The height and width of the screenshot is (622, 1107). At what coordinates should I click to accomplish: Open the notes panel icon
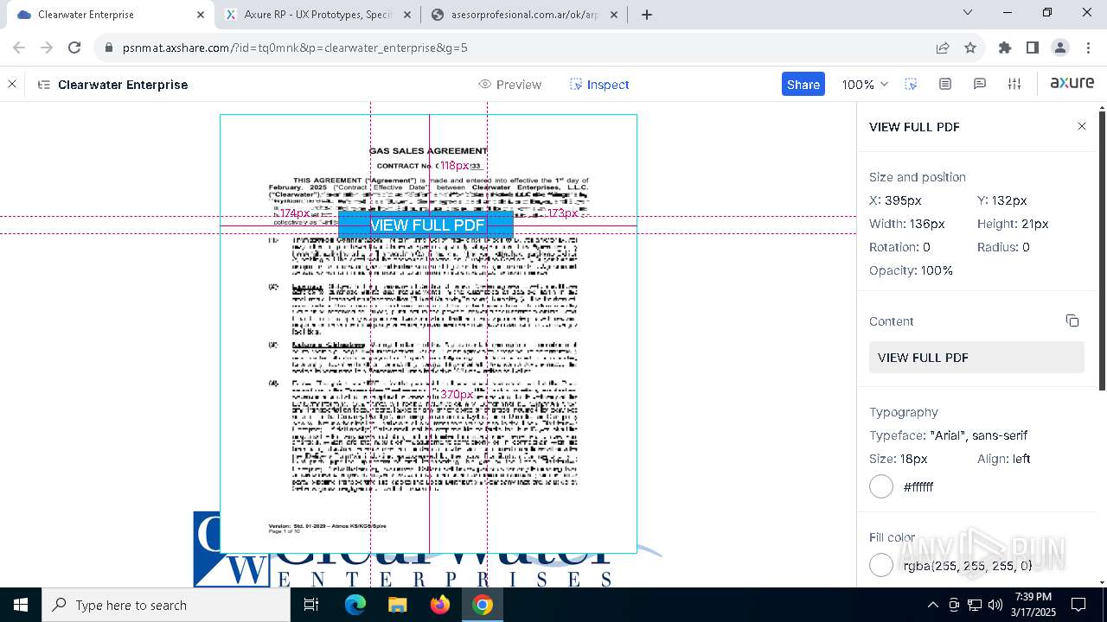point(945,85)
